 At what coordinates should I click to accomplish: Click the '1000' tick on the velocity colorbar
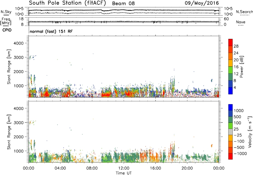tap(239, 111)
